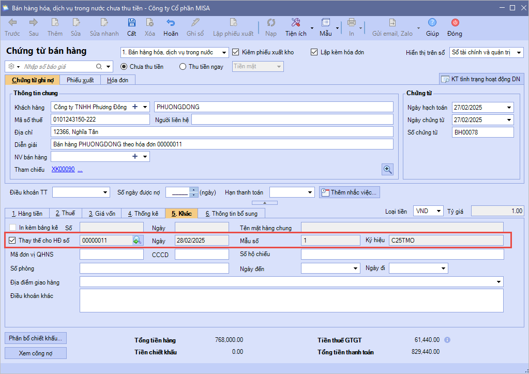The image size is (529, 374).
Task: Switch to Hóa đơn tab
Action: coord(118,80)
